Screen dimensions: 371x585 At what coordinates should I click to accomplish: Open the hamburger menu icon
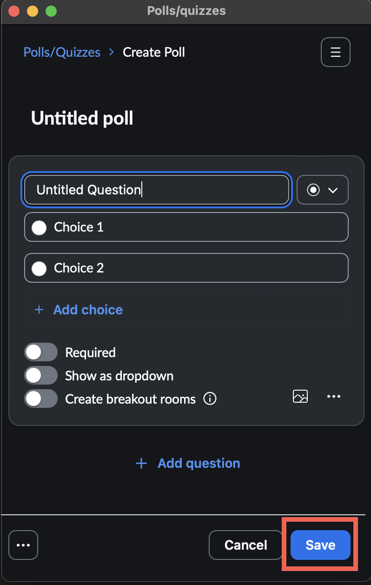click(335, 52)
